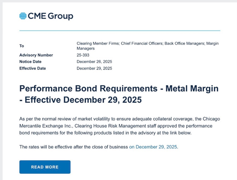Click the CME Group globe logo icon

[23, 16]
